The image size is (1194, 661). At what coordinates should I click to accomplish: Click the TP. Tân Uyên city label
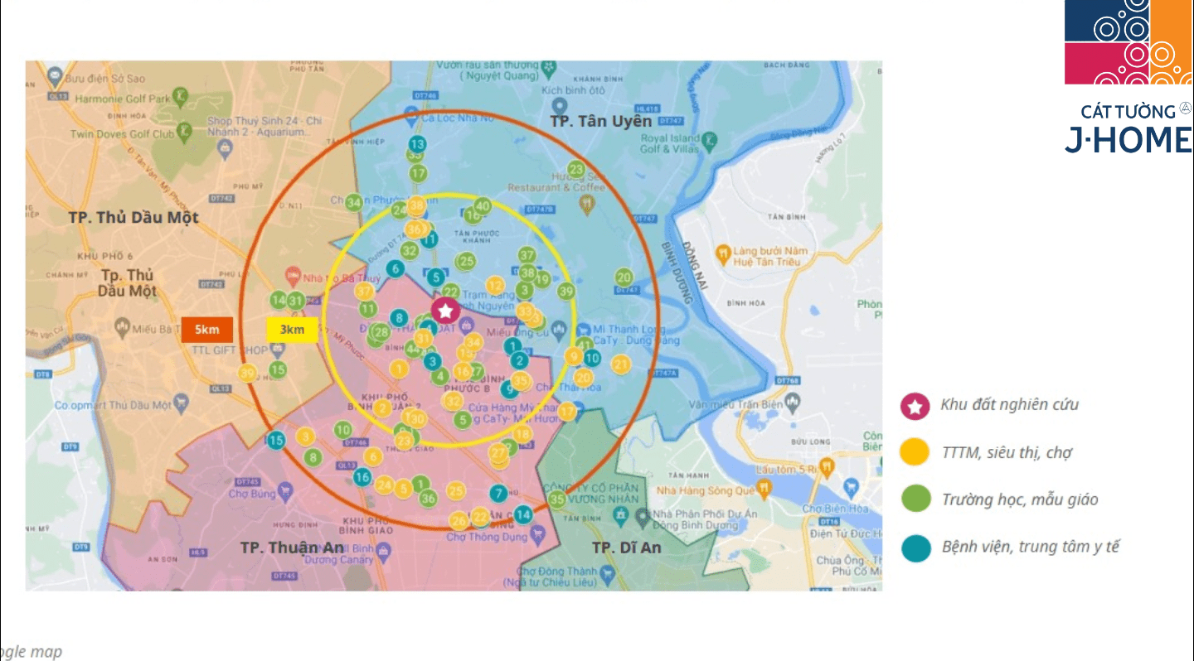601,121
